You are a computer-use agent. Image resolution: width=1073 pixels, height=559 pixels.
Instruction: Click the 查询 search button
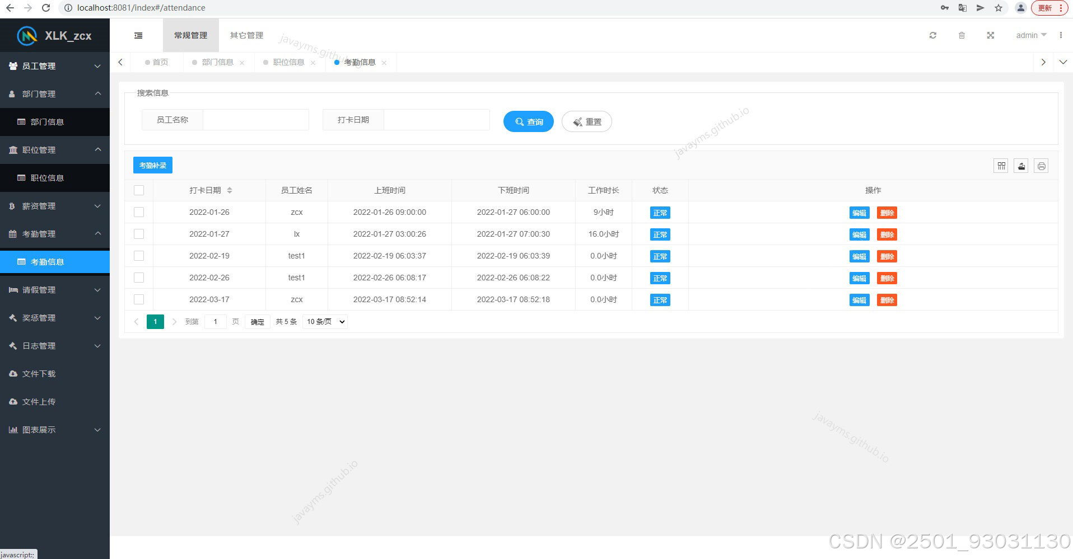(x=528, y=121)
